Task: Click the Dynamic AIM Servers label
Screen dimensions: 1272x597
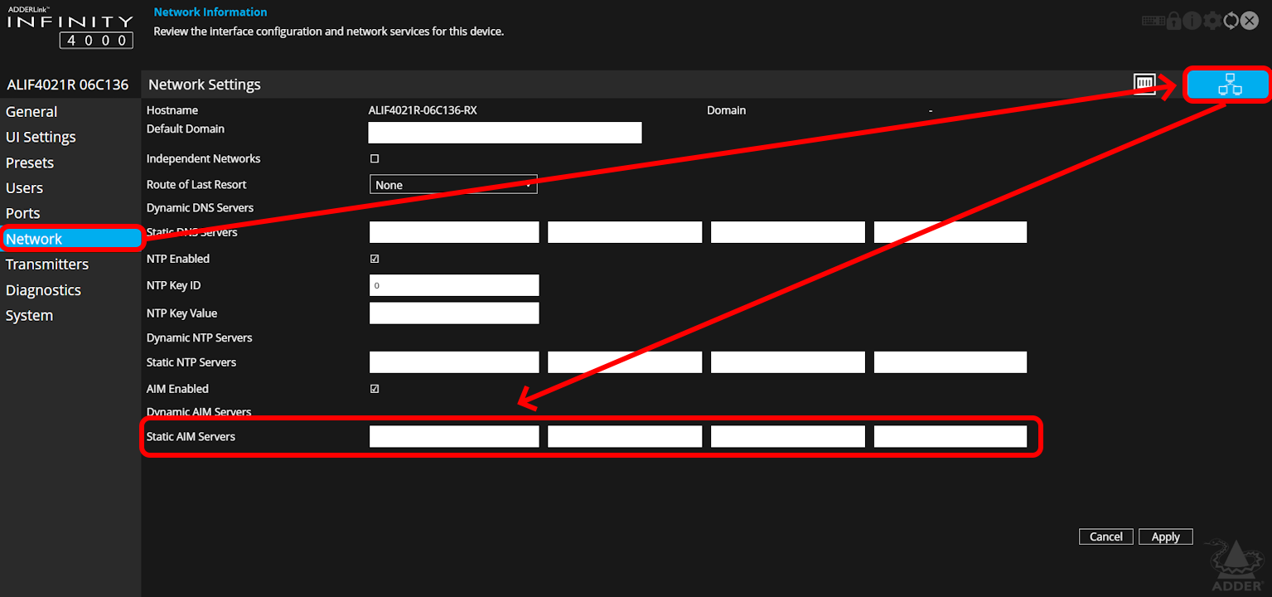Action: coord(199,411)
